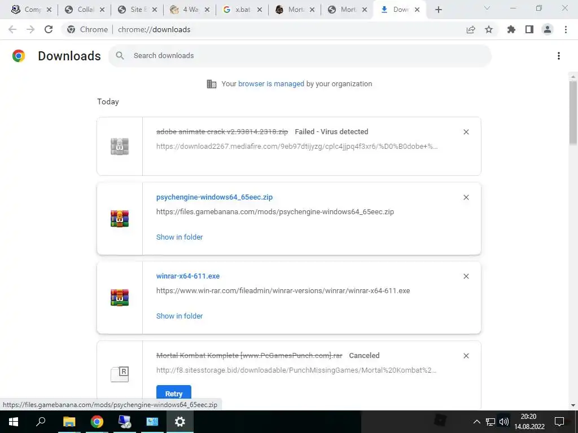Click the Today date heading
The height and width of the screenshot is (433, 578).
108,101
